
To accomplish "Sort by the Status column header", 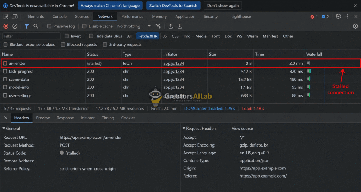I will (x=103, y=54).
